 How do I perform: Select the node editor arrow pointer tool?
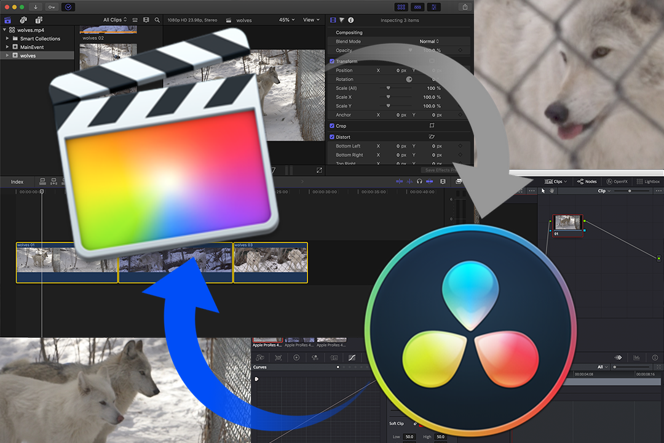pos(543,191)
